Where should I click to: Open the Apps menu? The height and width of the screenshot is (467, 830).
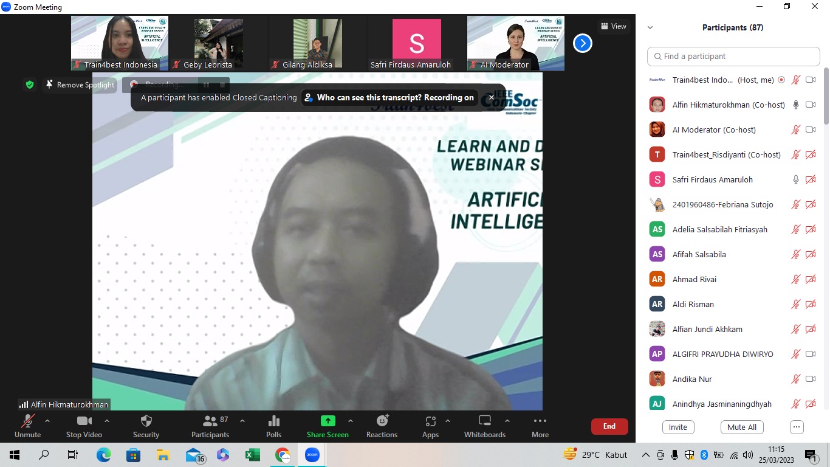tap(430, 426)
